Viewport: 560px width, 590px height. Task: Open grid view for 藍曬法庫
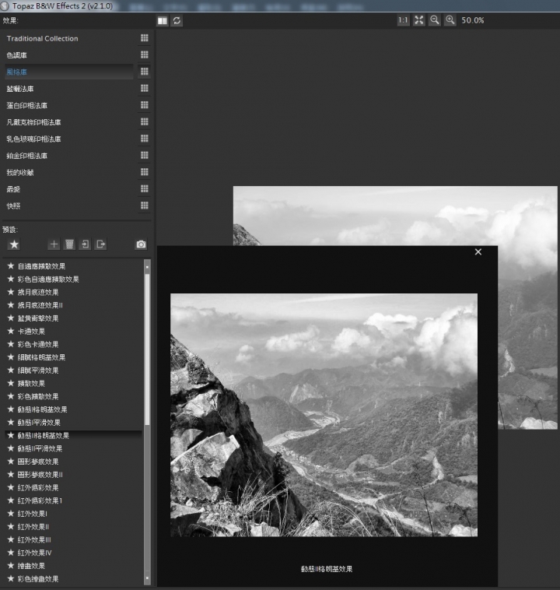click(145, 89)
